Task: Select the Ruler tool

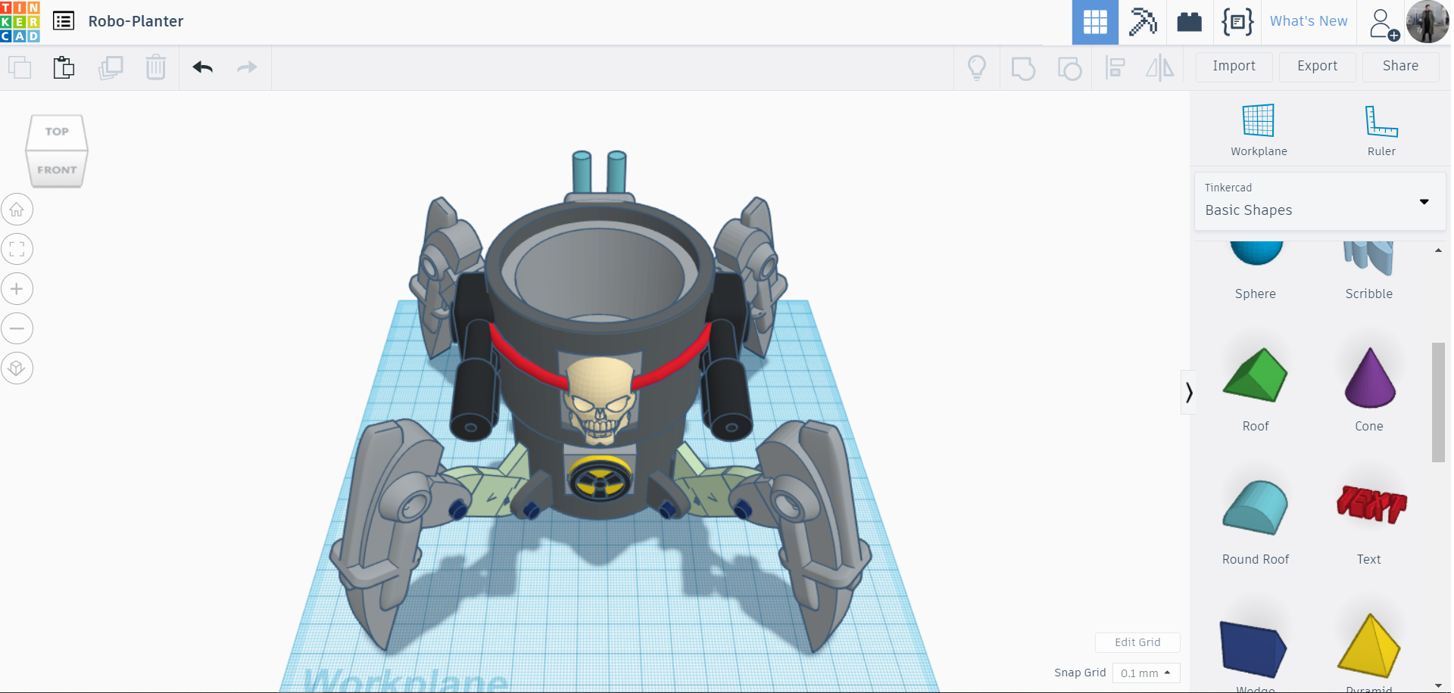Action: tap(1381, 130)
